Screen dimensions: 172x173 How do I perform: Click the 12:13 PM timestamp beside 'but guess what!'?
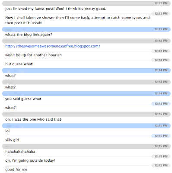click(161, 60)
